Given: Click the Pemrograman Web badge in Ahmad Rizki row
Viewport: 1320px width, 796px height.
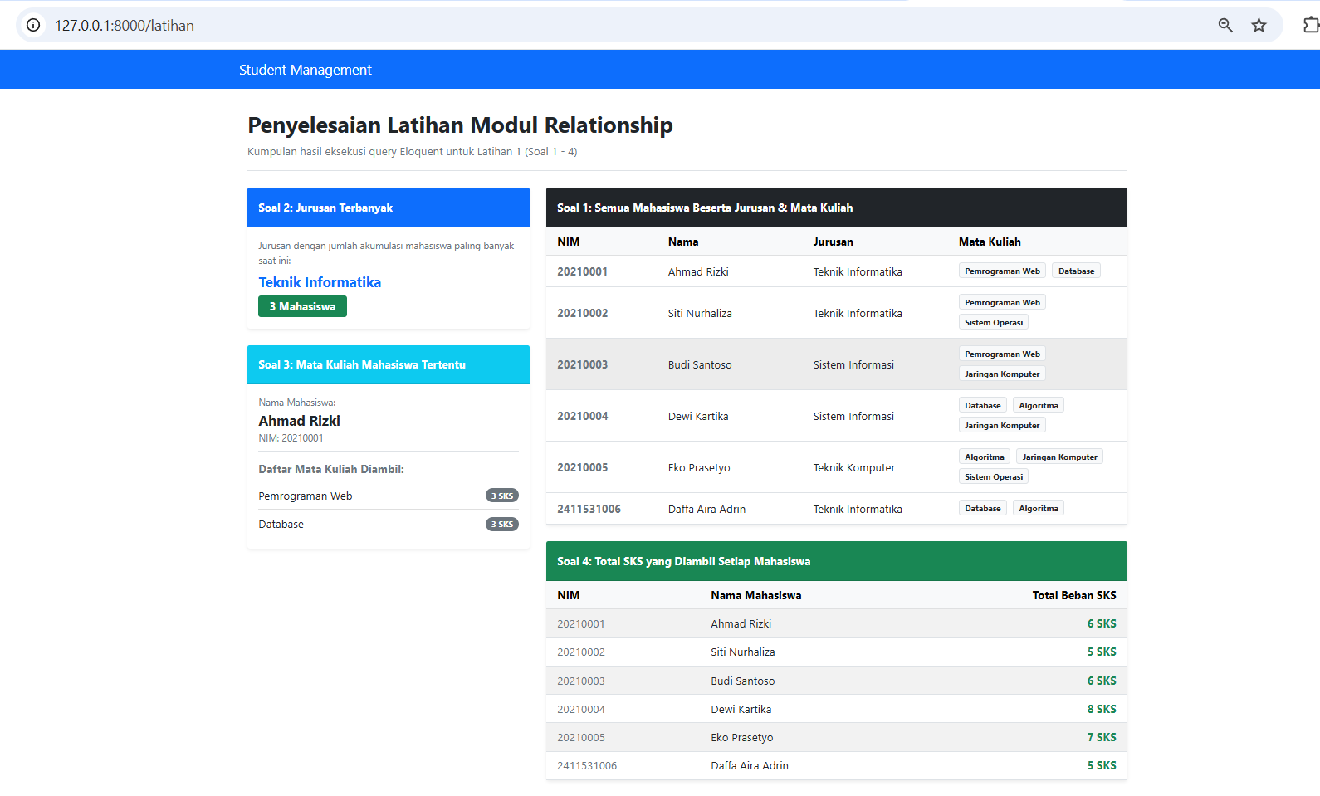Looking at the screenshot, I should pyautogui.click(x=1002, y=271).
